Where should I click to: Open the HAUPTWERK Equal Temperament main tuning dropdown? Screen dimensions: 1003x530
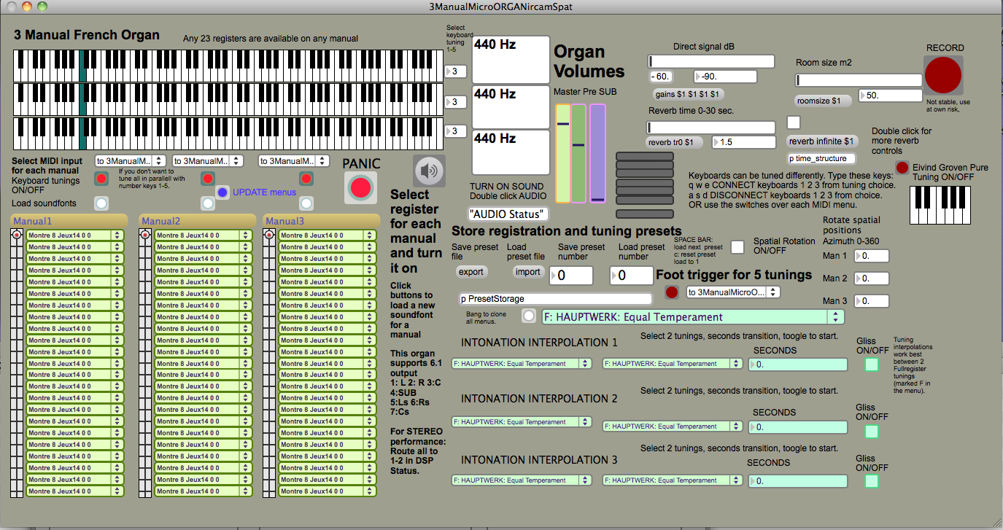pyautogui.click(x=692, y=317)
